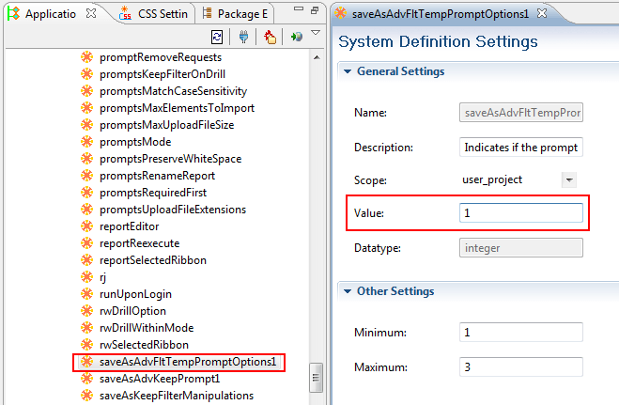The height and width of the screenshot is (405, 619).
Task: Open the view menu triangle in panel toolbar
Action: pos(316,32)
